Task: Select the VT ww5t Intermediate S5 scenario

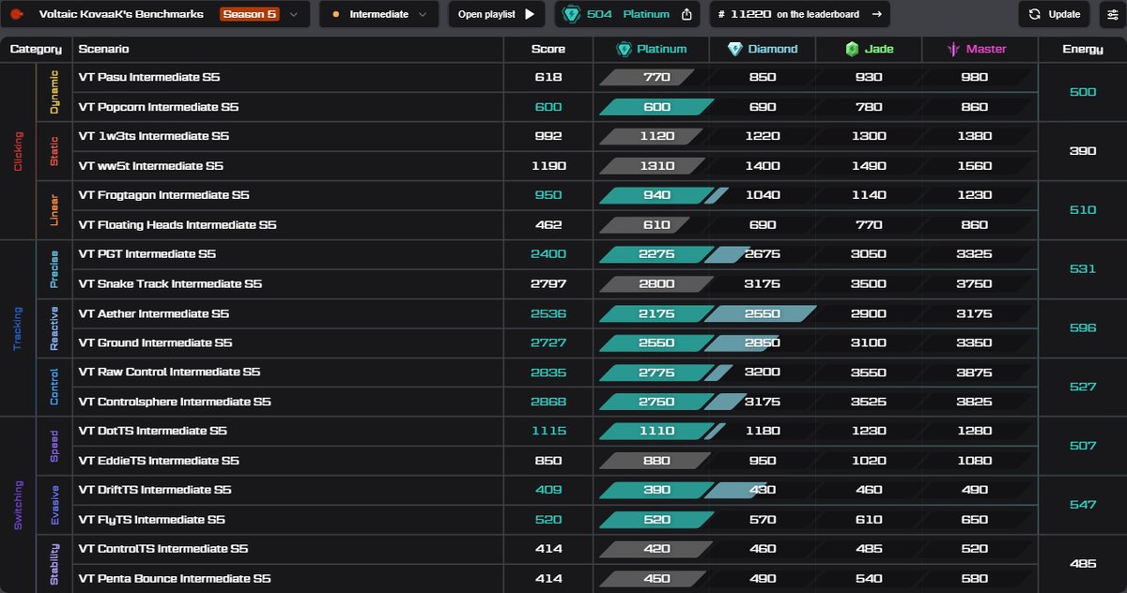Action: (x=151, y=166)
